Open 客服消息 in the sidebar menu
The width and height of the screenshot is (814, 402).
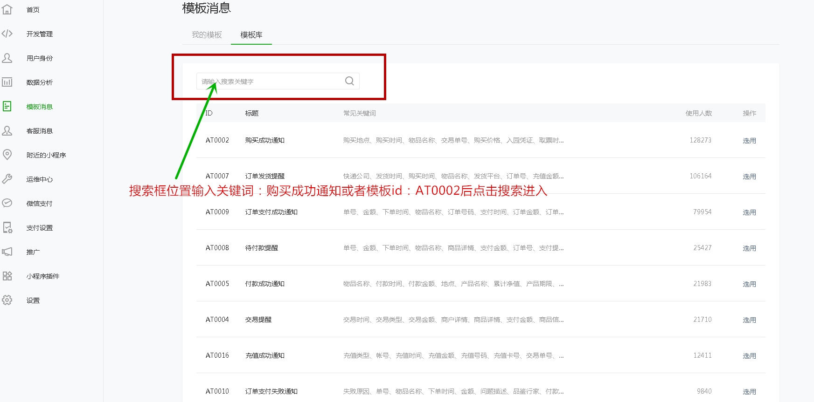pyautogui.click(x=40, y=131)
